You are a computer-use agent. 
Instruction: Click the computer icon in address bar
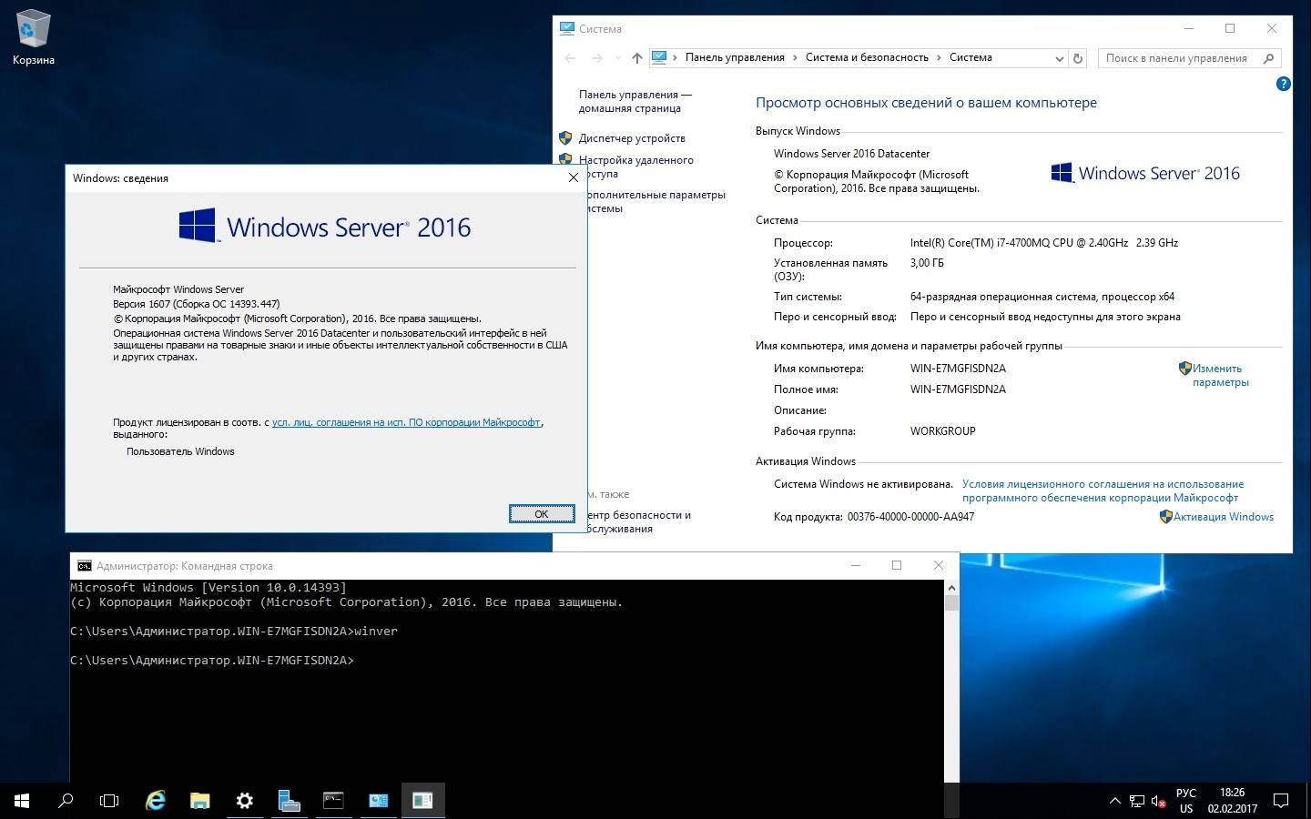[x=659, y=57]
